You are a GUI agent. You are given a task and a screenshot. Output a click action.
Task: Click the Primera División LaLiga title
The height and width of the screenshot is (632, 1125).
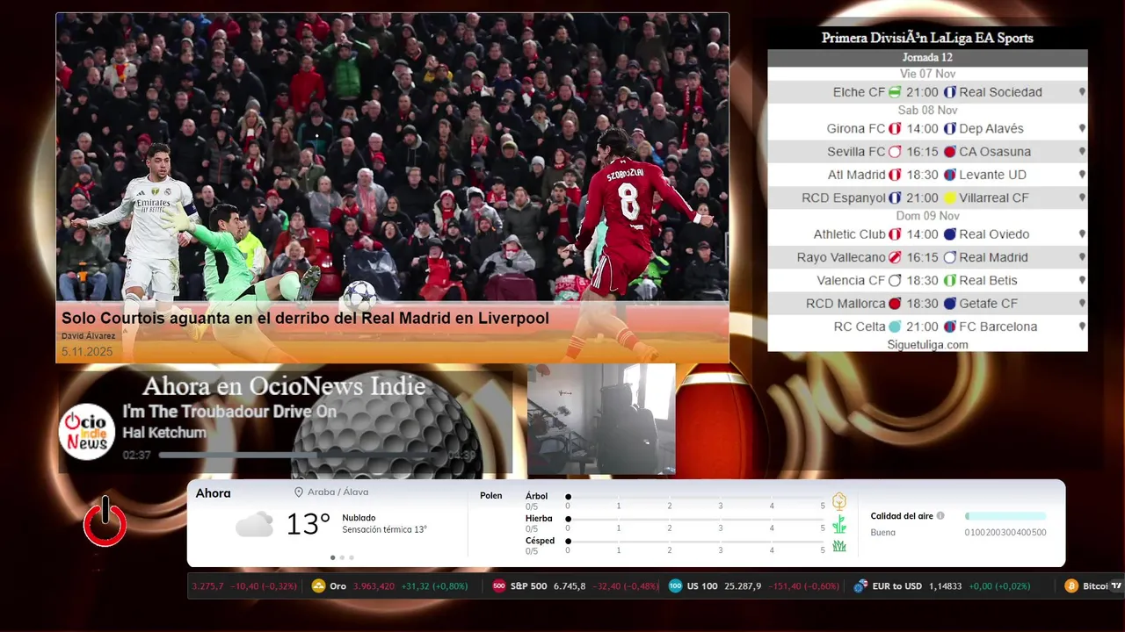click(927, 38)
